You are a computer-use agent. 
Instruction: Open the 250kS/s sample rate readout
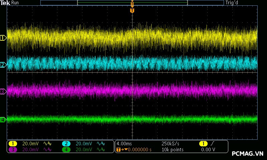[170, 143]
